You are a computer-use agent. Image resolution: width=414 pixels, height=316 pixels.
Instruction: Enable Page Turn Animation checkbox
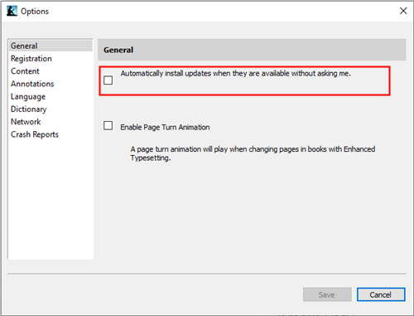click(108, 126)
